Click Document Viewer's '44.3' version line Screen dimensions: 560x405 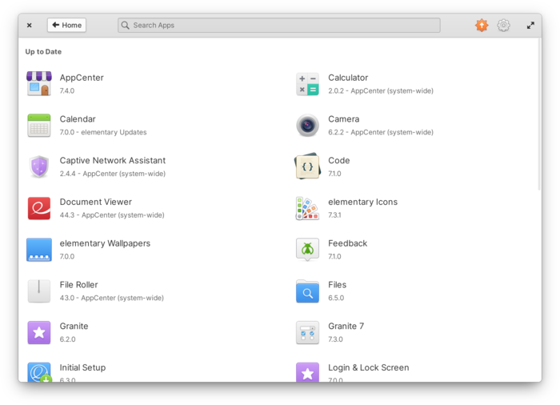click(x=112, y=215)
